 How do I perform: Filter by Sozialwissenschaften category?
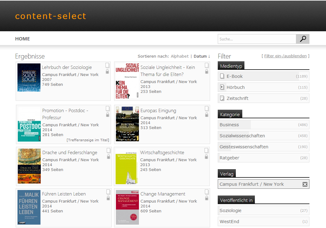pyautogui.click(x=242, y=136)
